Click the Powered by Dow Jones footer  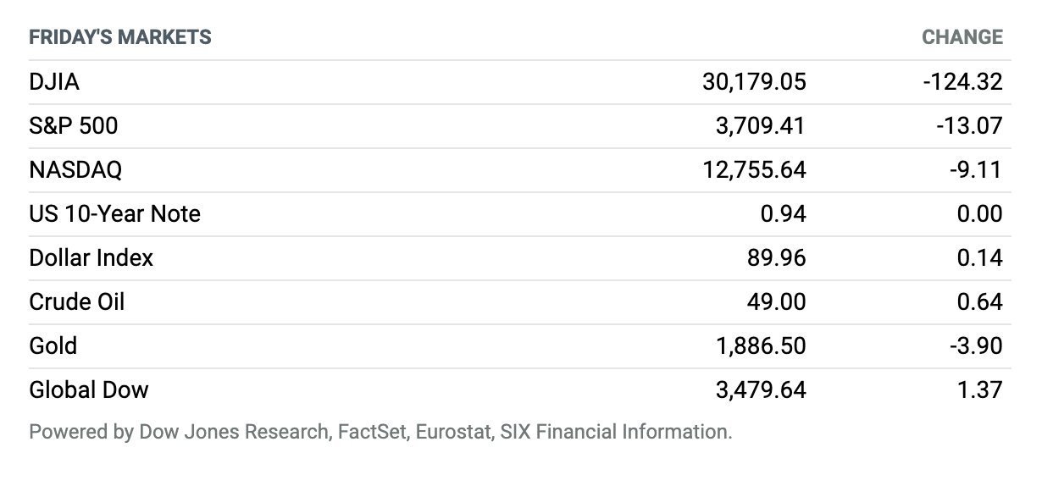381,432
